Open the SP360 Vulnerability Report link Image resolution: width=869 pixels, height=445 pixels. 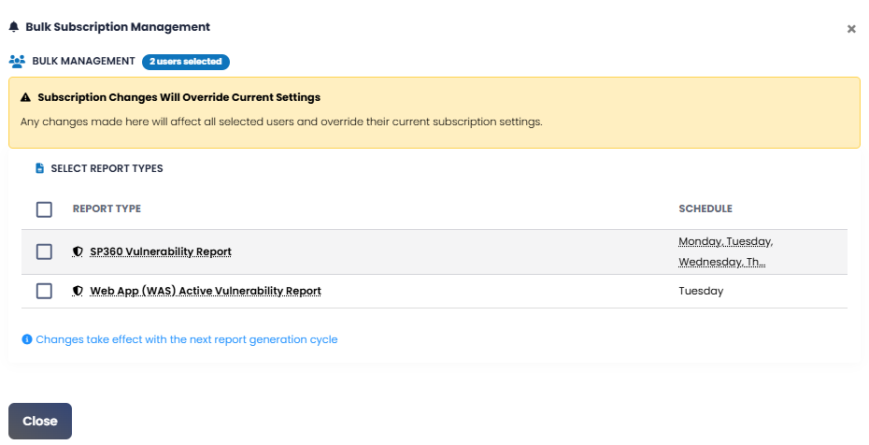161,251
